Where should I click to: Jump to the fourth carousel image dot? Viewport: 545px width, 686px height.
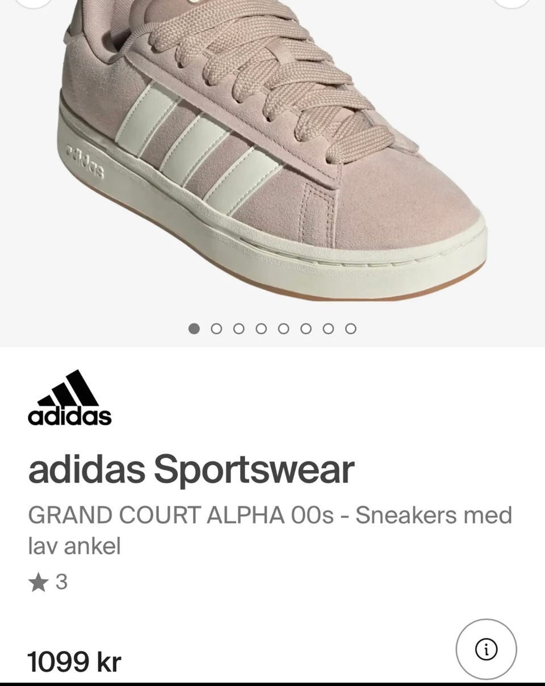tap(261, 329)
